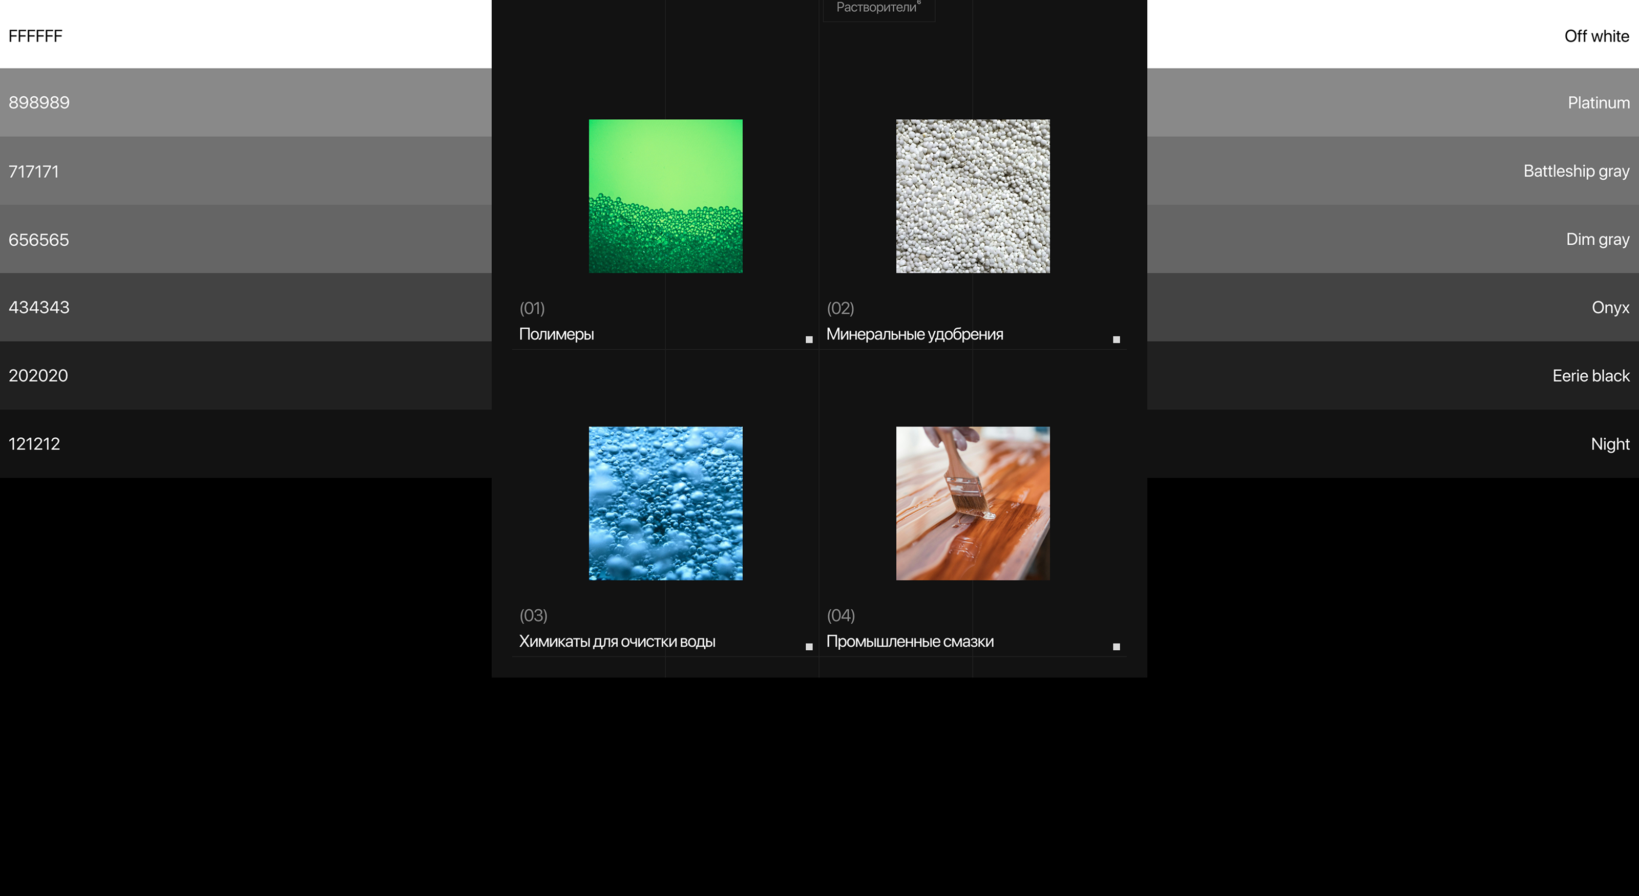
Task: Select the 717171 Battleship gray swatch
Action: (x=819, y=170)
